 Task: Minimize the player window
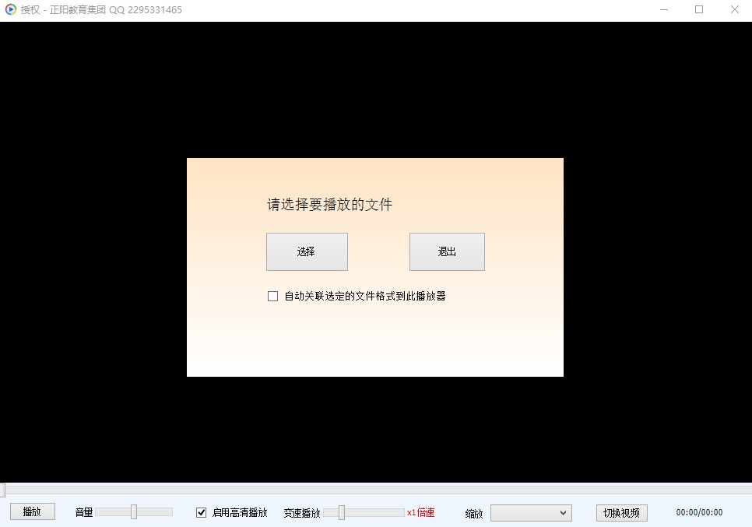tap(662, 9)
